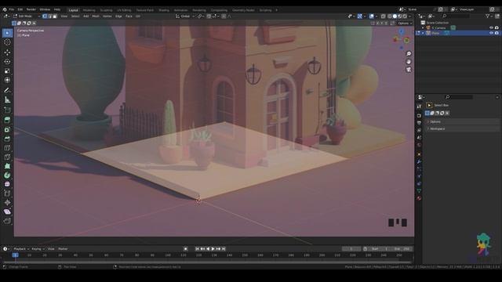Open the Material properties tab

point(419,198)
